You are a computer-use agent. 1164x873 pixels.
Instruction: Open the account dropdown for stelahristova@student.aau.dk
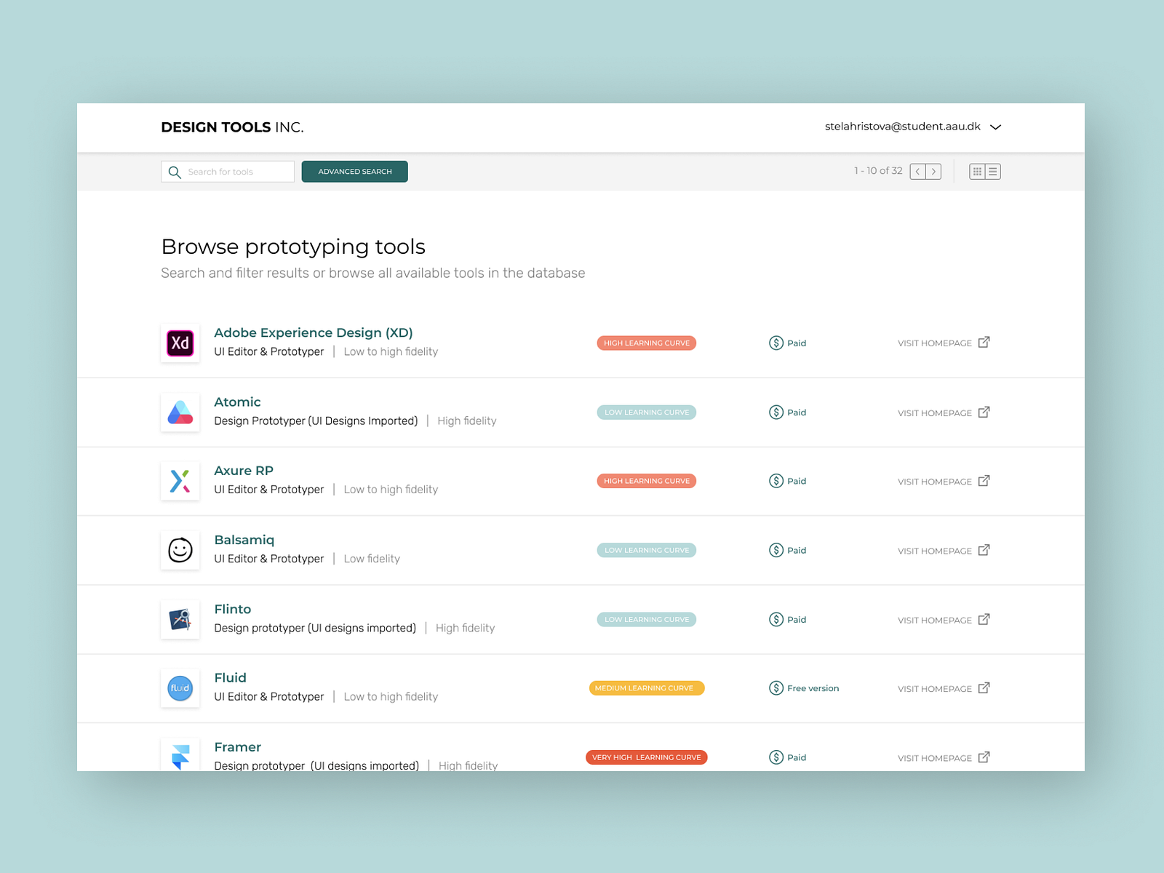(995, 127)
